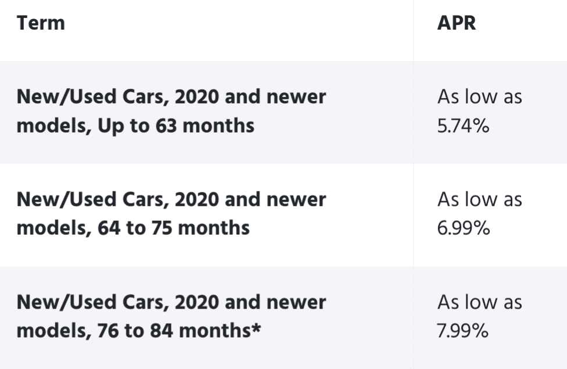Image resolution: width=567 pixels, height=369 pixels.
Task: Click the APR column header
Action: [457, 23]
